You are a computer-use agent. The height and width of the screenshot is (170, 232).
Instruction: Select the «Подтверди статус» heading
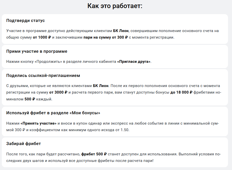[26, 20]
